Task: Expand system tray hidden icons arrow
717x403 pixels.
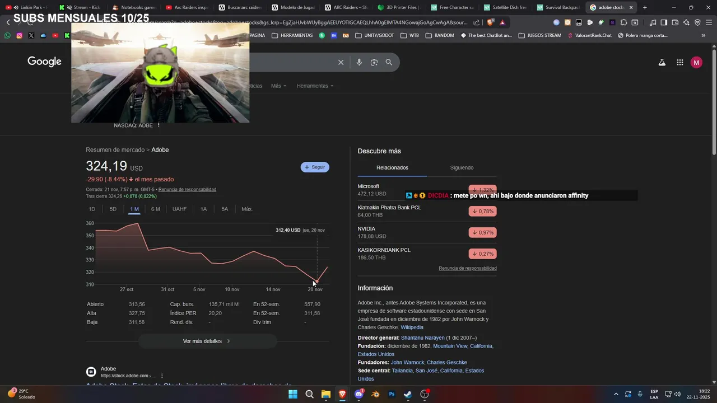Action: (616, 394)
